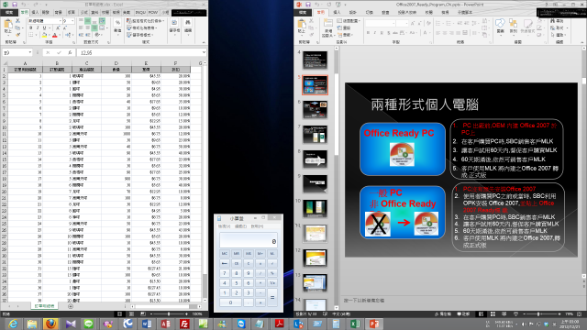The height and width of the screenshot is (330, 587).
Task: Toggle Bold formatting in Excel ribbon
Action: 30,28
